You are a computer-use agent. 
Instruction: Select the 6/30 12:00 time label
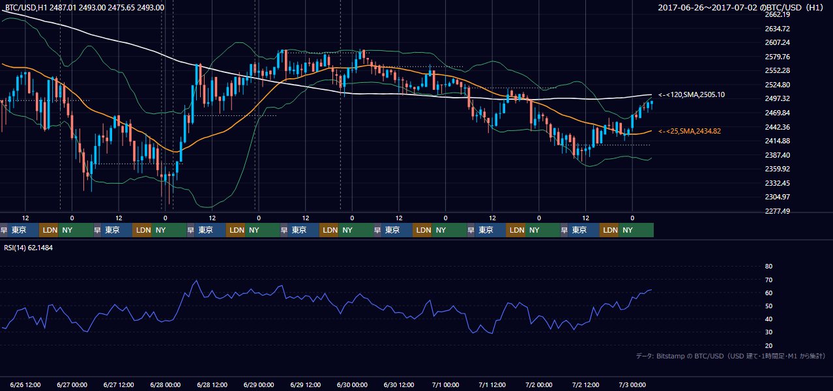tap(399, 385)
